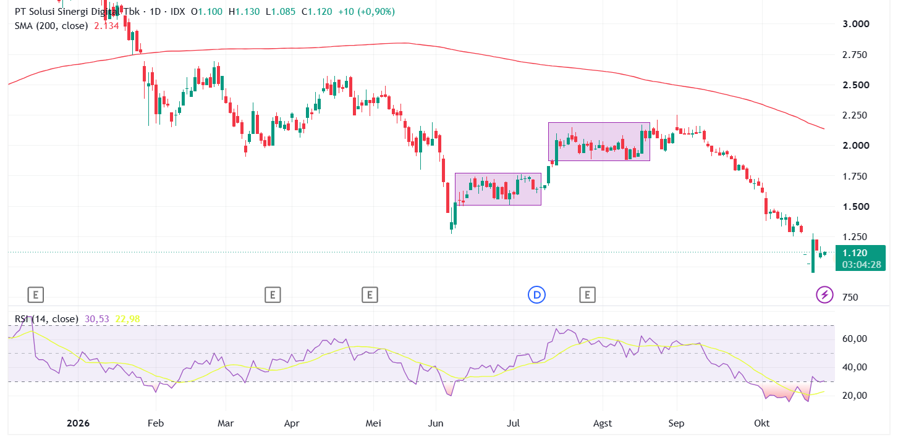Select the SMA (200, close) indicator legend
Screen dimensions: 898x445
click(53, 25)
